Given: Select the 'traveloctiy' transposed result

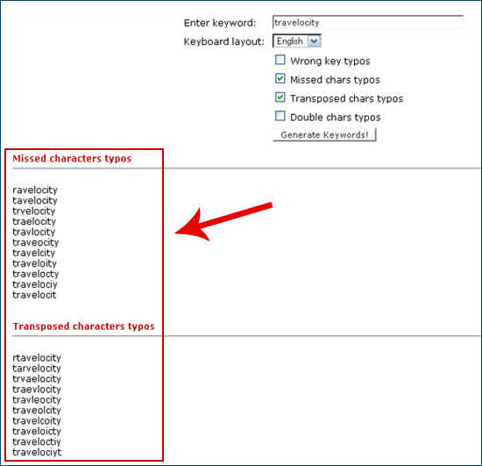Looking at the screenshot, I should (x=37, y=441).
